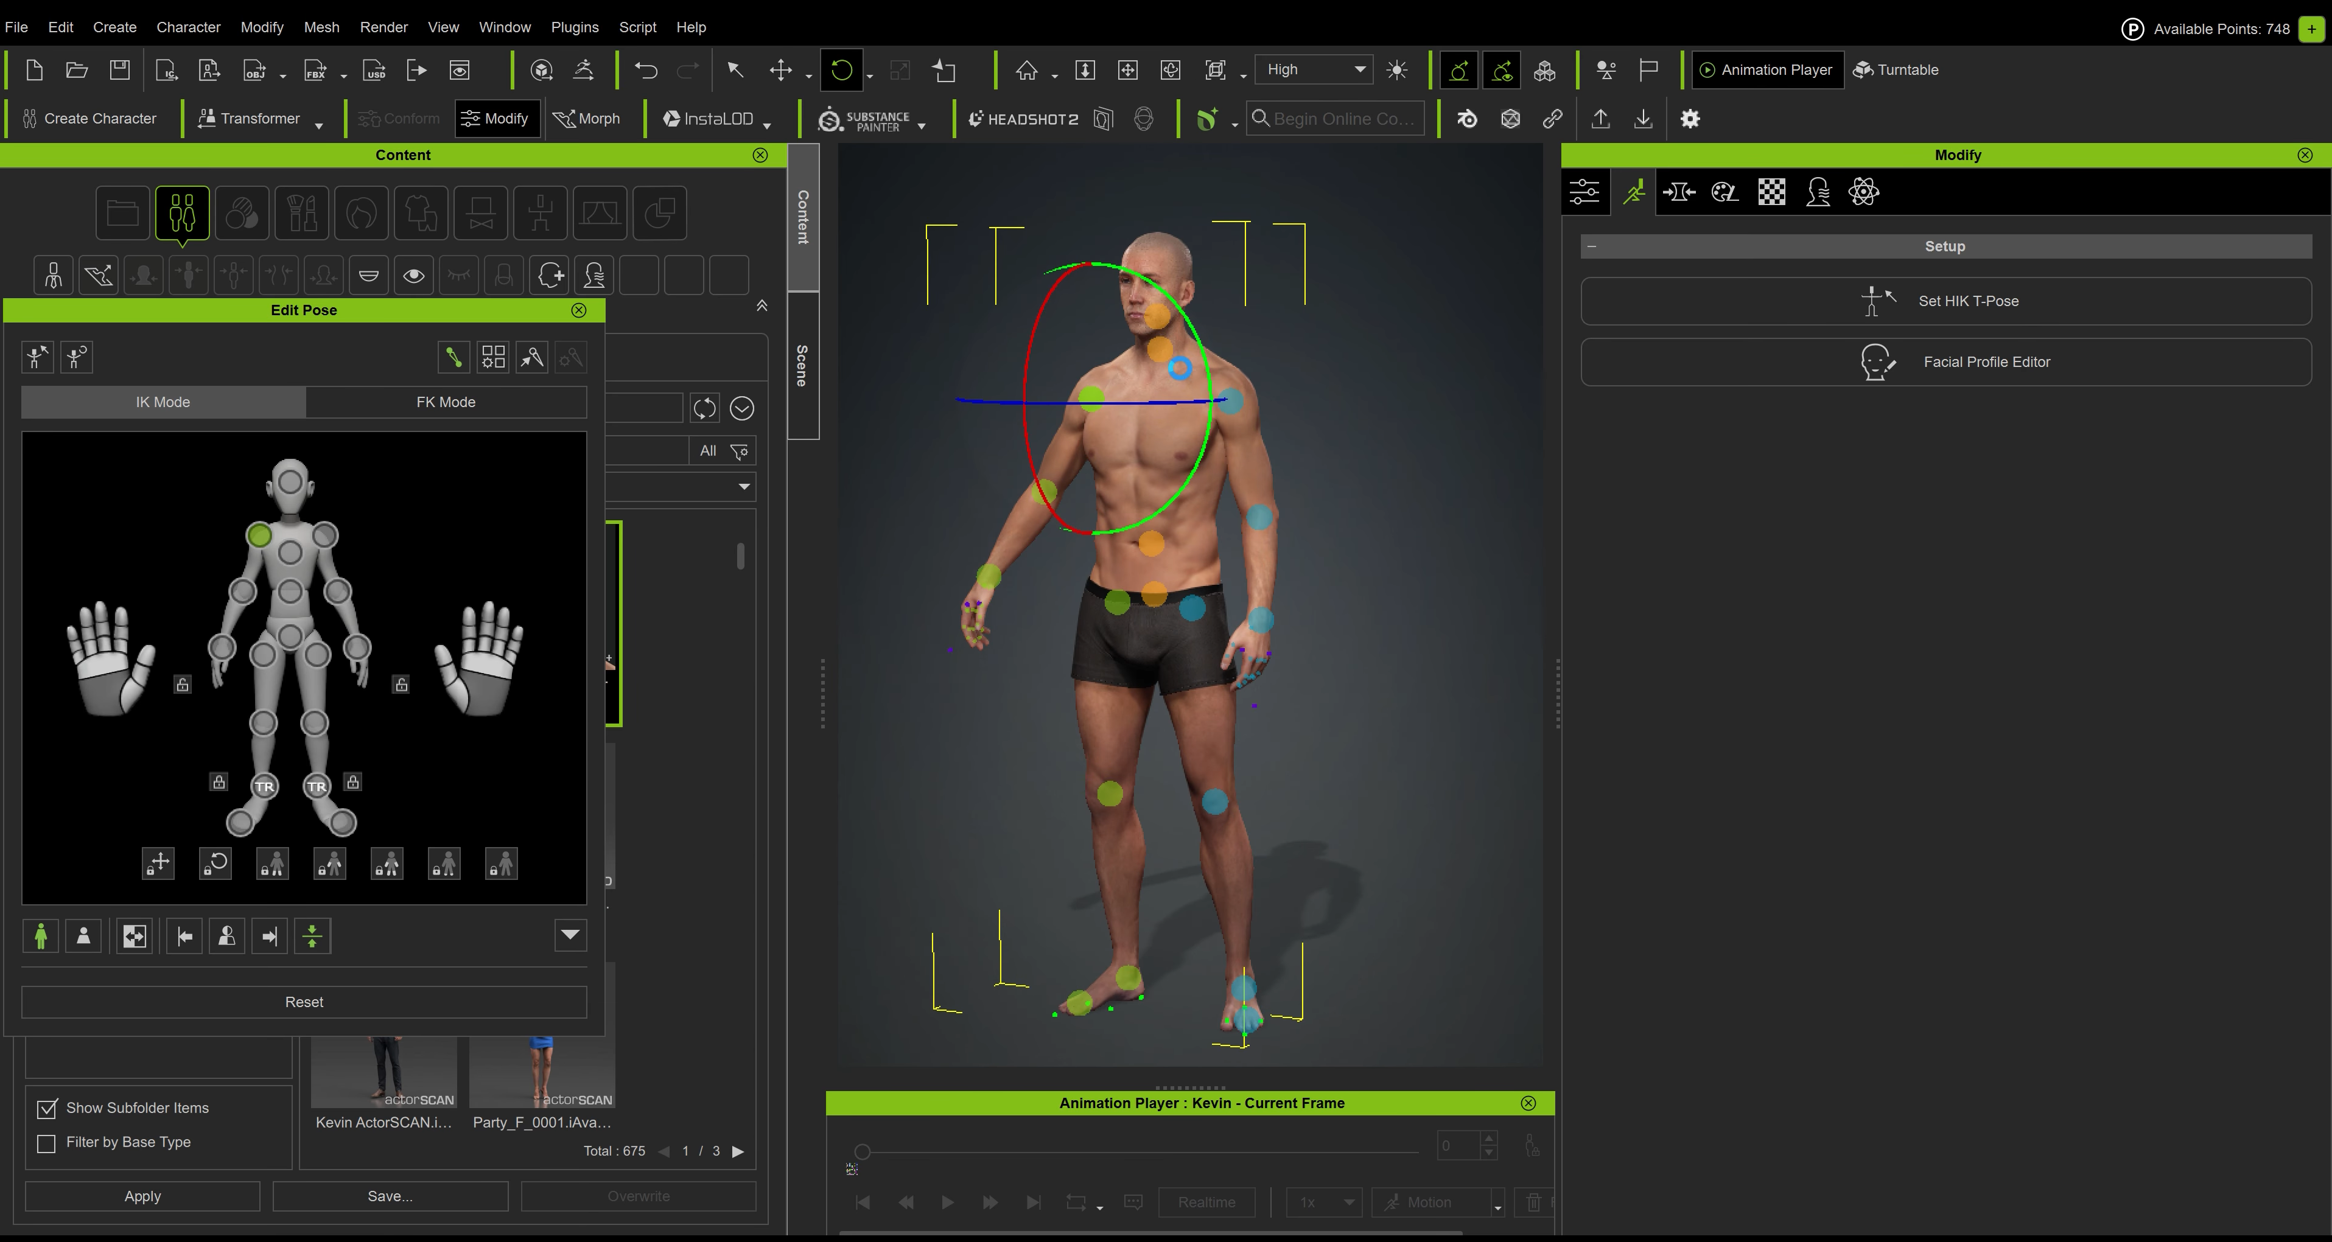Click the animation timeline slider handle
This screenshot has height=1242, width=2332.
863,1151
